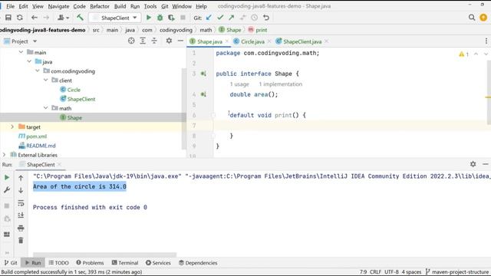Click the Stop icon in main toolbar

click(x=183, y=18)
